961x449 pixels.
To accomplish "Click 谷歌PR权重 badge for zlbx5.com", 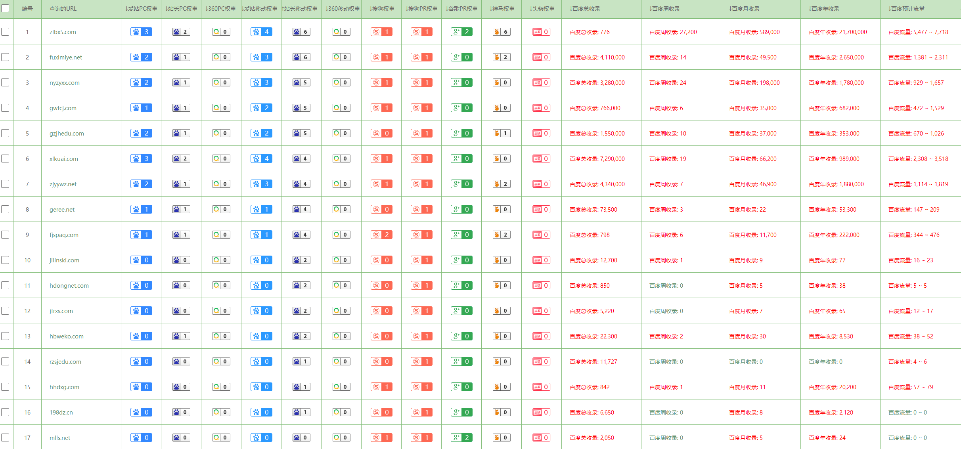I will tap(461, 32).
